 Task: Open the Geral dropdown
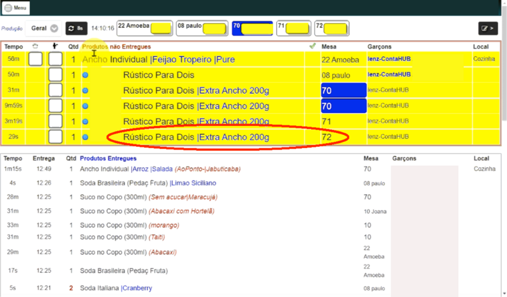[44, 28]
